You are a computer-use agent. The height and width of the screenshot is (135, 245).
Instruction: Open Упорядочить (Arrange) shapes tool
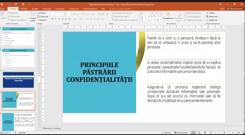coord(167,16)
